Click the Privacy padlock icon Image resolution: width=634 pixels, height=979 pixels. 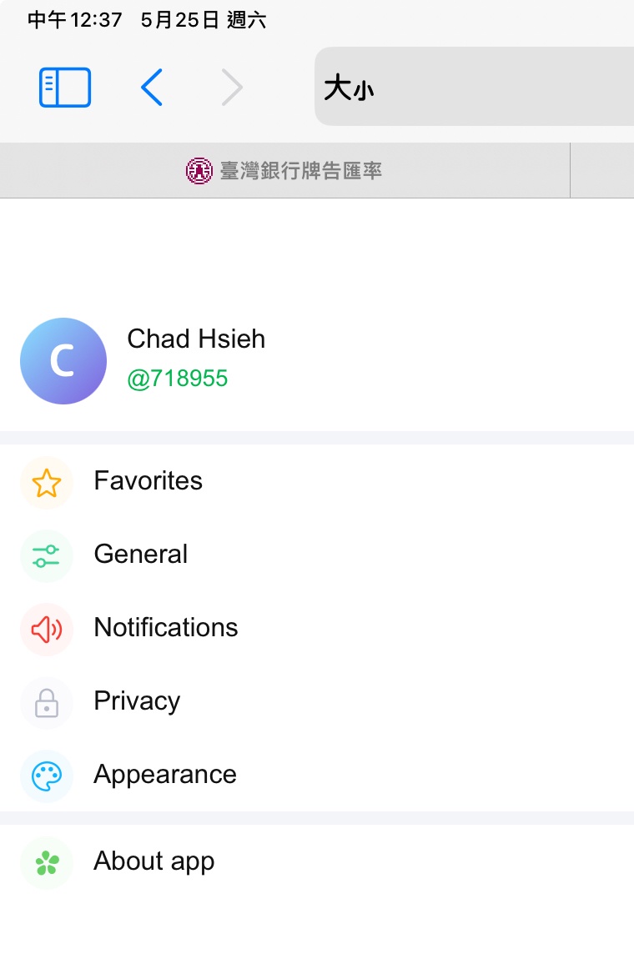[x=47, y=703]
